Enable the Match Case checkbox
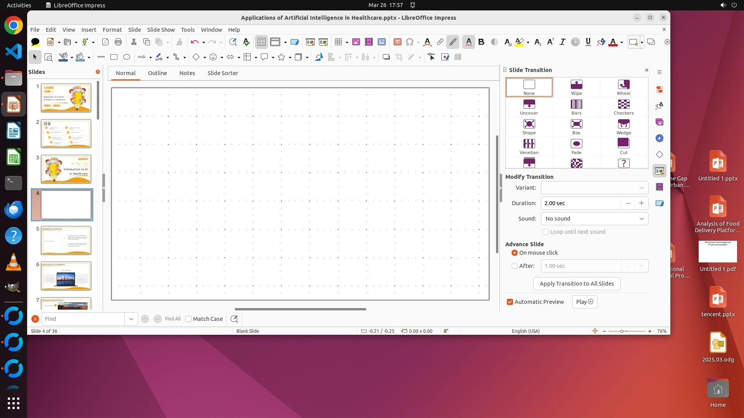 pyautogui.click(x=188, y=319)
